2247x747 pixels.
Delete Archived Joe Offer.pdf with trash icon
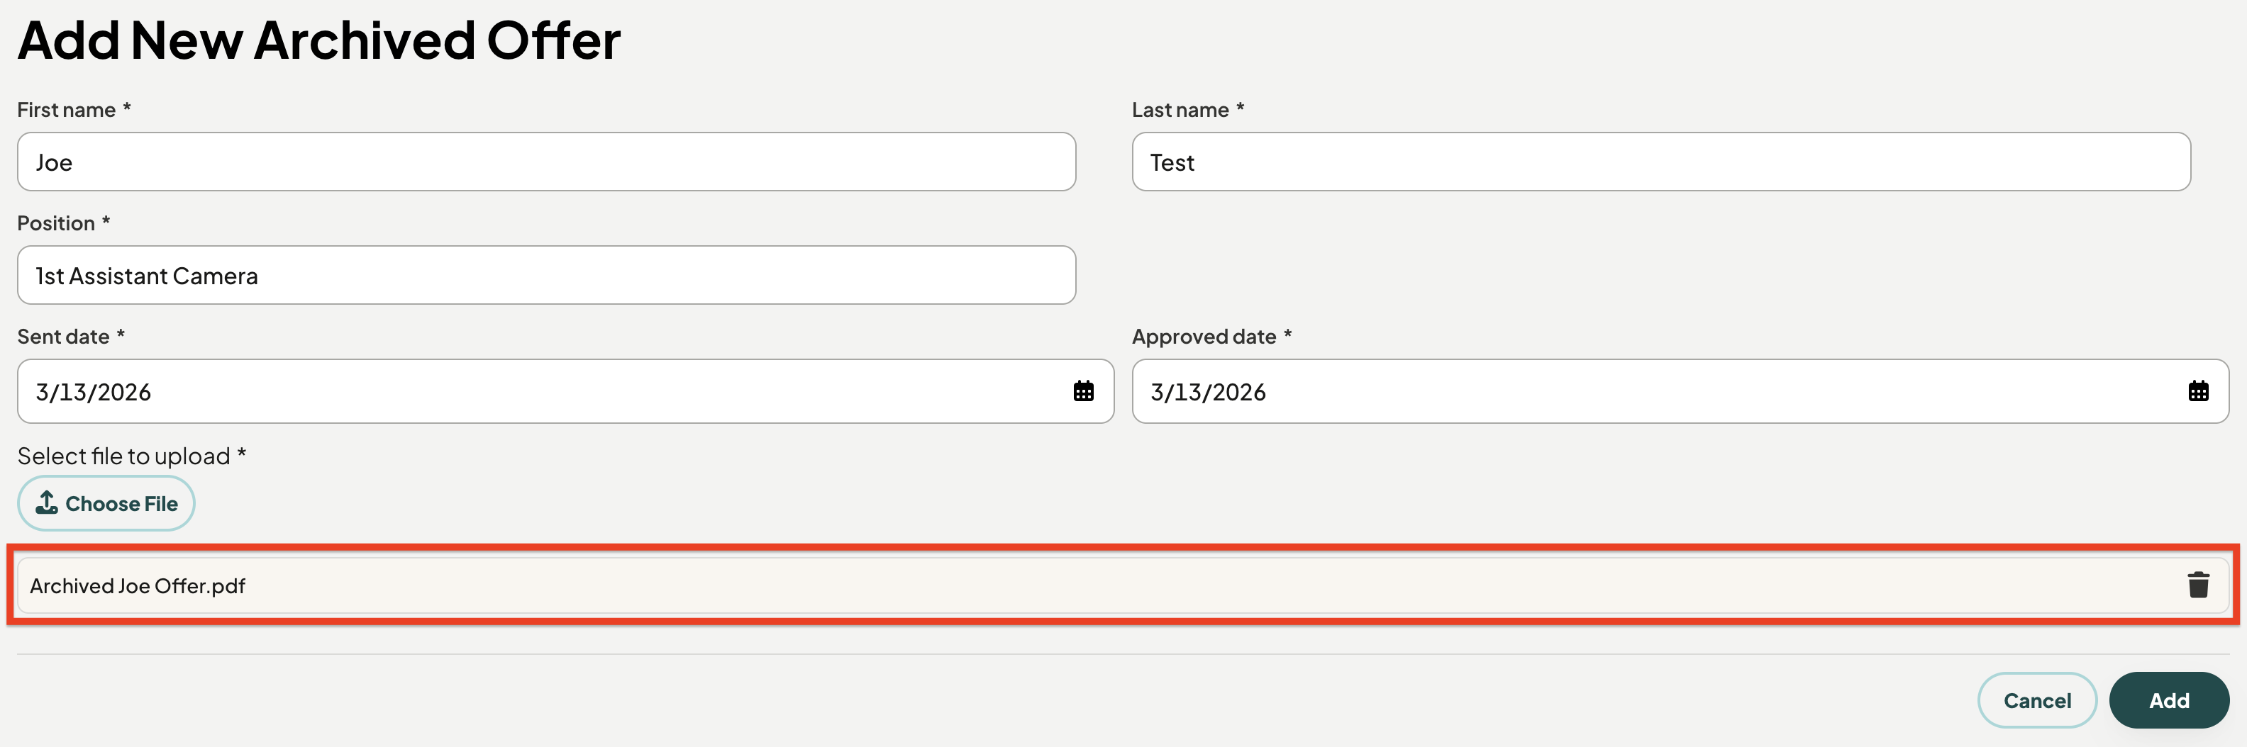coord(2198,585)
